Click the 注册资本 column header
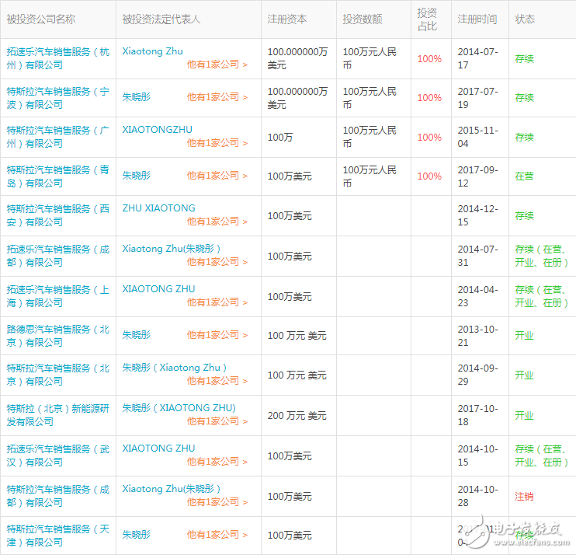This screenshot has height=555, width=576. [287, 19]
